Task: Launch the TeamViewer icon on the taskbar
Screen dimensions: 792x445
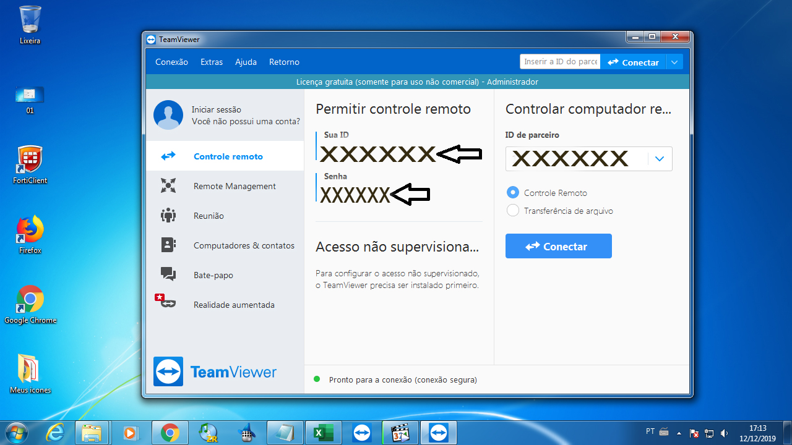Action: tap(362, 432)
